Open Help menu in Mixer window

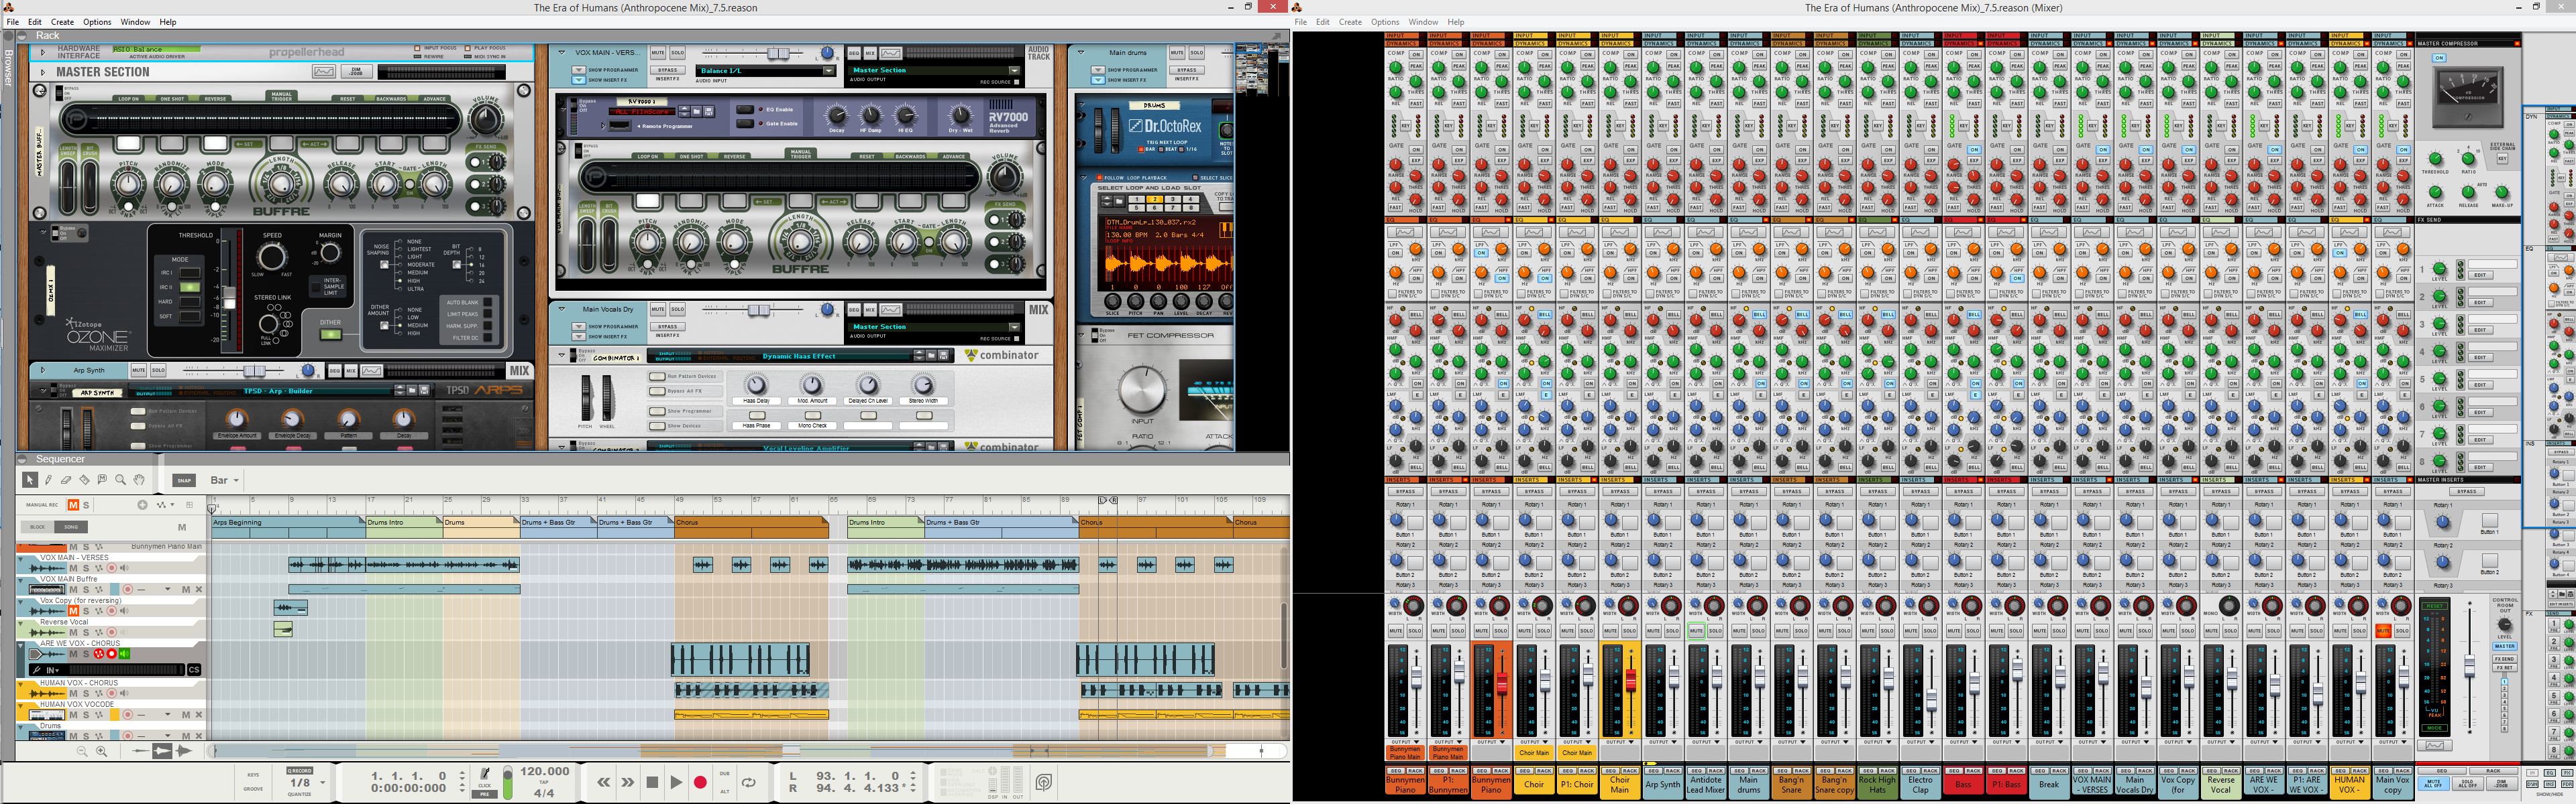(x=1456, y=22)
